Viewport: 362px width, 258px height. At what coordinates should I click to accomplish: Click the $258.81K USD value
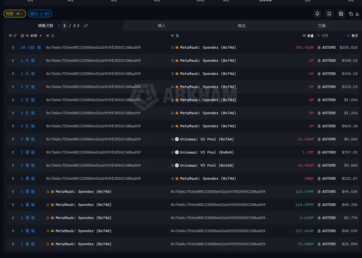coord(349,47)
